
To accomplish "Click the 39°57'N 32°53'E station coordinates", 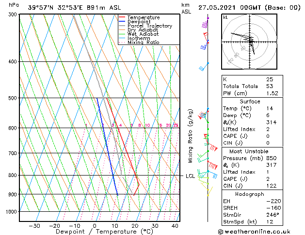I will tap(55, 8).
